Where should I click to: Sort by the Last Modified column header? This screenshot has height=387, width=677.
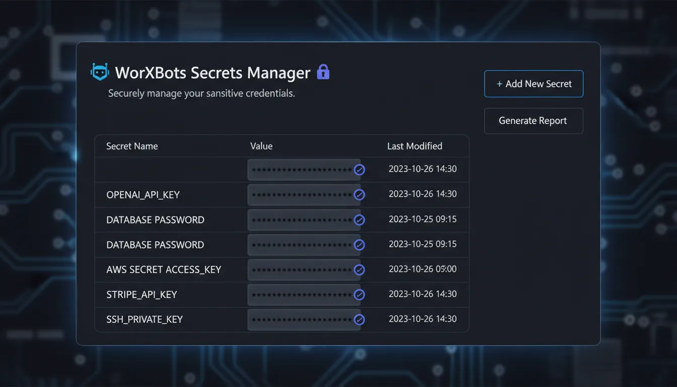414,146
